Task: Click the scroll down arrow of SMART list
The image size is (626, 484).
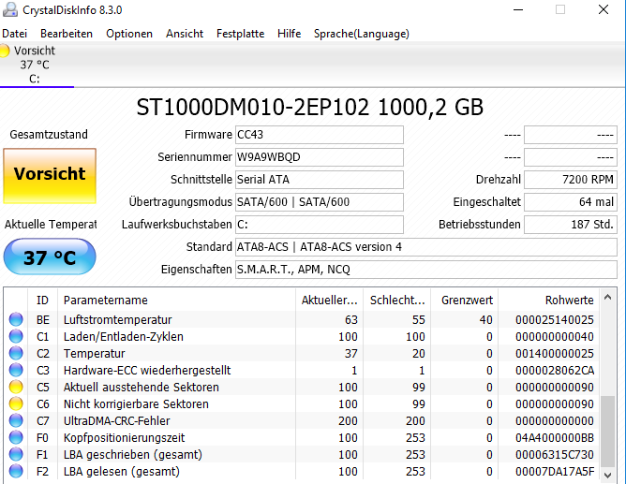Action: coord(607,475)
